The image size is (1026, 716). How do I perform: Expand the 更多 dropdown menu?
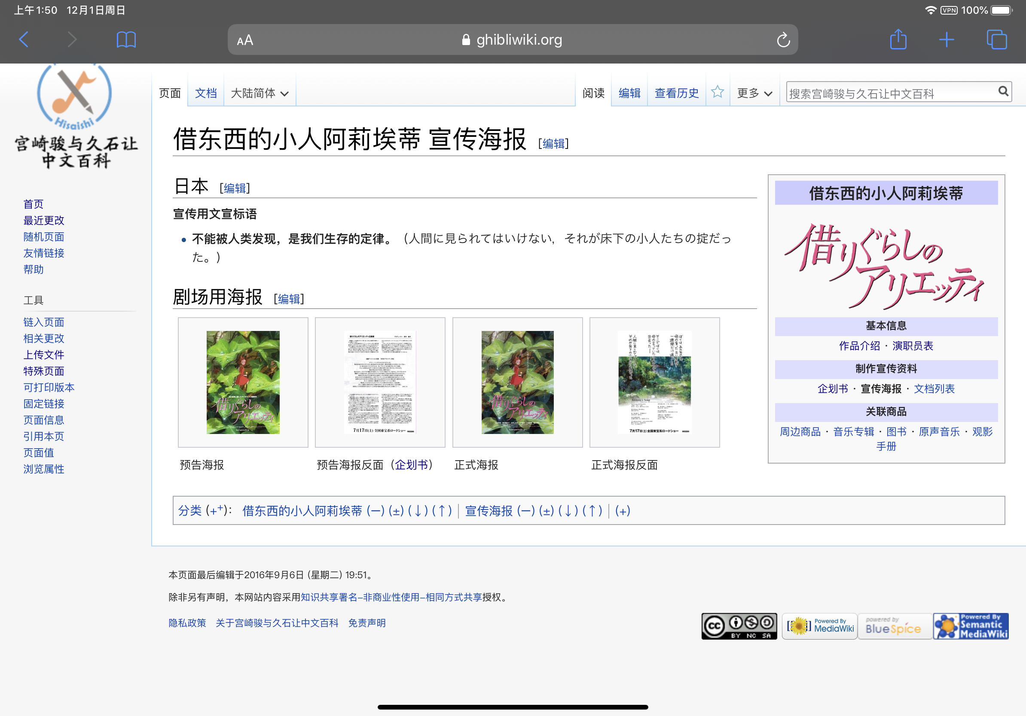pos(754,93)
